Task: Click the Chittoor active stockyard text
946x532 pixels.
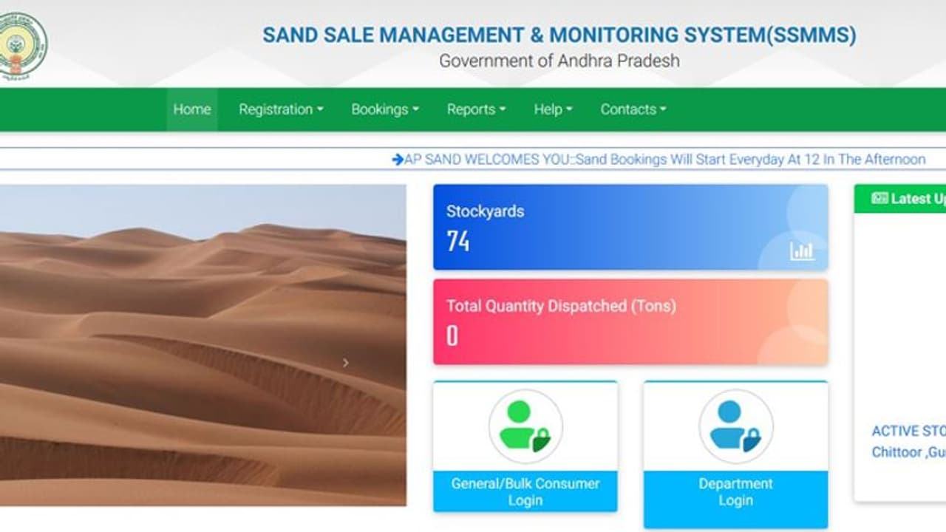Action: point(897,452)
